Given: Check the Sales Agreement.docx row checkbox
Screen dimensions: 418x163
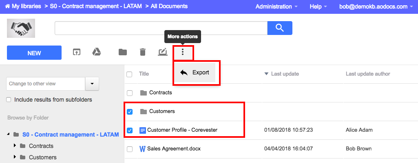Looking at the screenshot, I should tap(130, 149).
